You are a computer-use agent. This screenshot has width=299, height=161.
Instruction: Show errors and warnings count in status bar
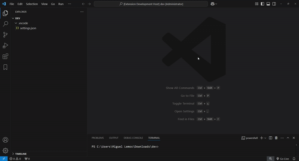point(15,159)
